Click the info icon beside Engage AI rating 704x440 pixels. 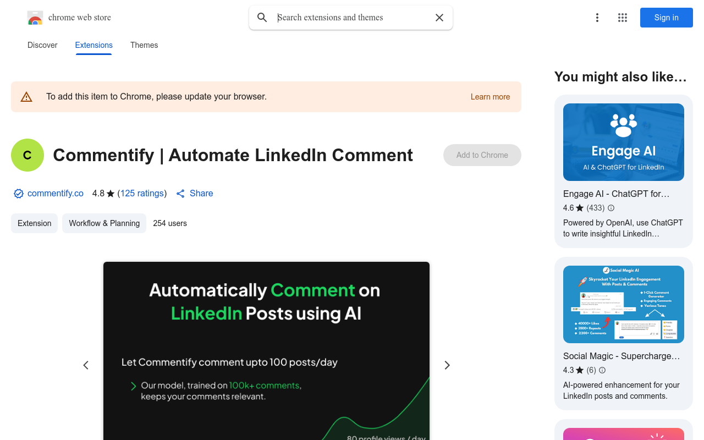[611, 208]
